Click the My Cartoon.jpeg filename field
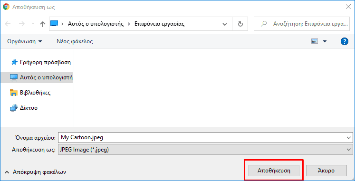 (x=201, y=138)
